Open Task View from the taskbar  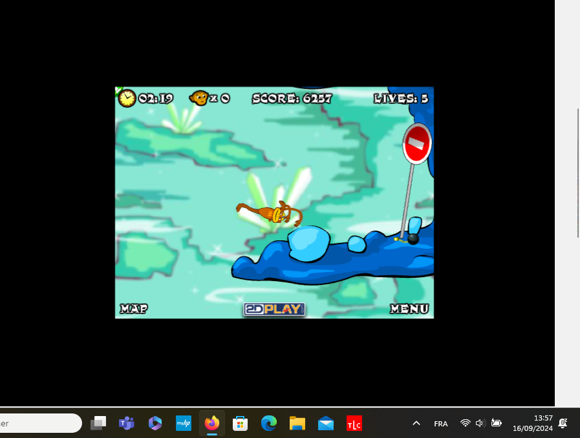[x=98, y=423]
